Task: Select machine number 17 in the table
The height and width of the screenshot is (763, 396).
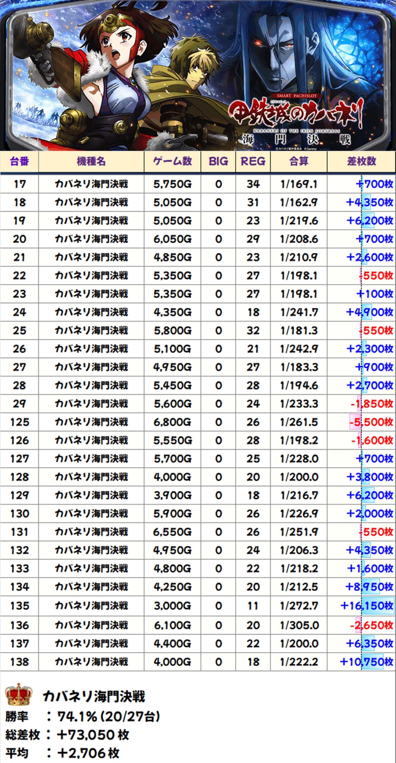Action: [19, 184]
